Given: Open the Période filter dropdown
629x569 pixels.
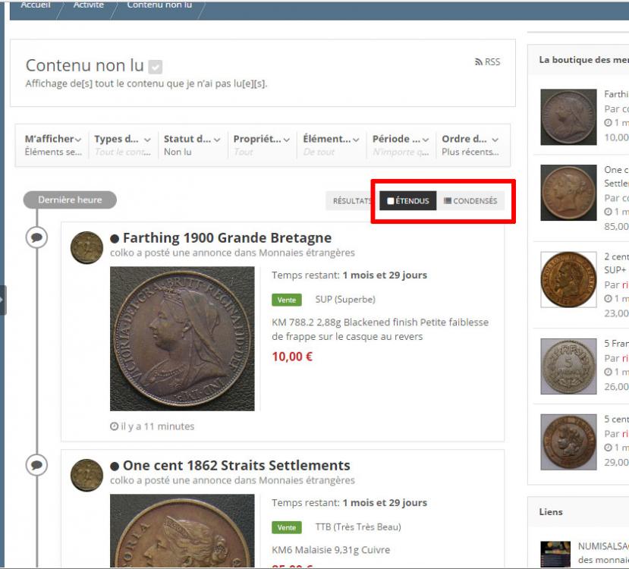Looking at the screenshot, I should point(401,145).
